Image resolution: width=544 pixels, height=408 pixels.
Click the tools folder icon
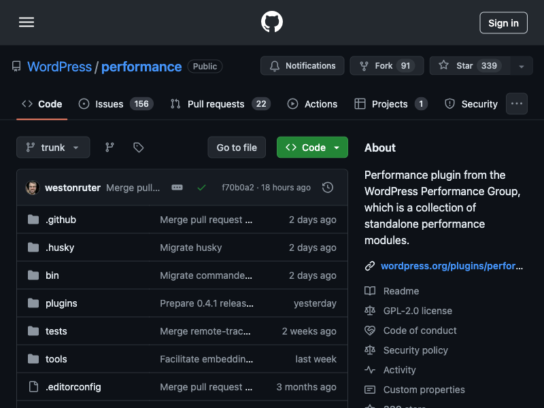33,359
